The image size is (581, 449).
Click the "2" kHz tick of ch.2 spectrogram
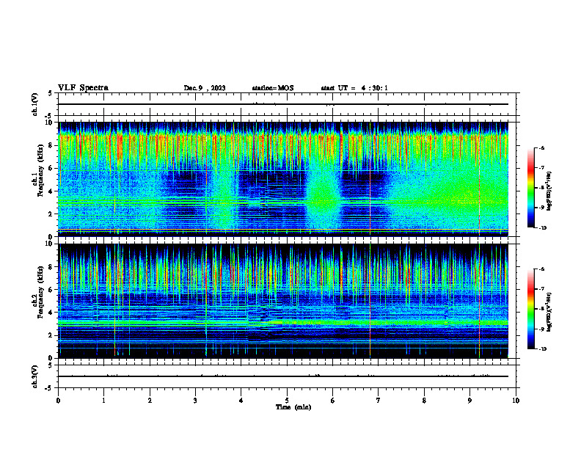51,335
